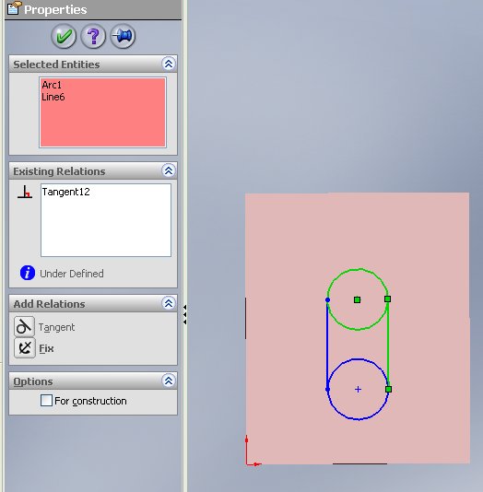Pin the Properties panel with pushpin icon

123,36
